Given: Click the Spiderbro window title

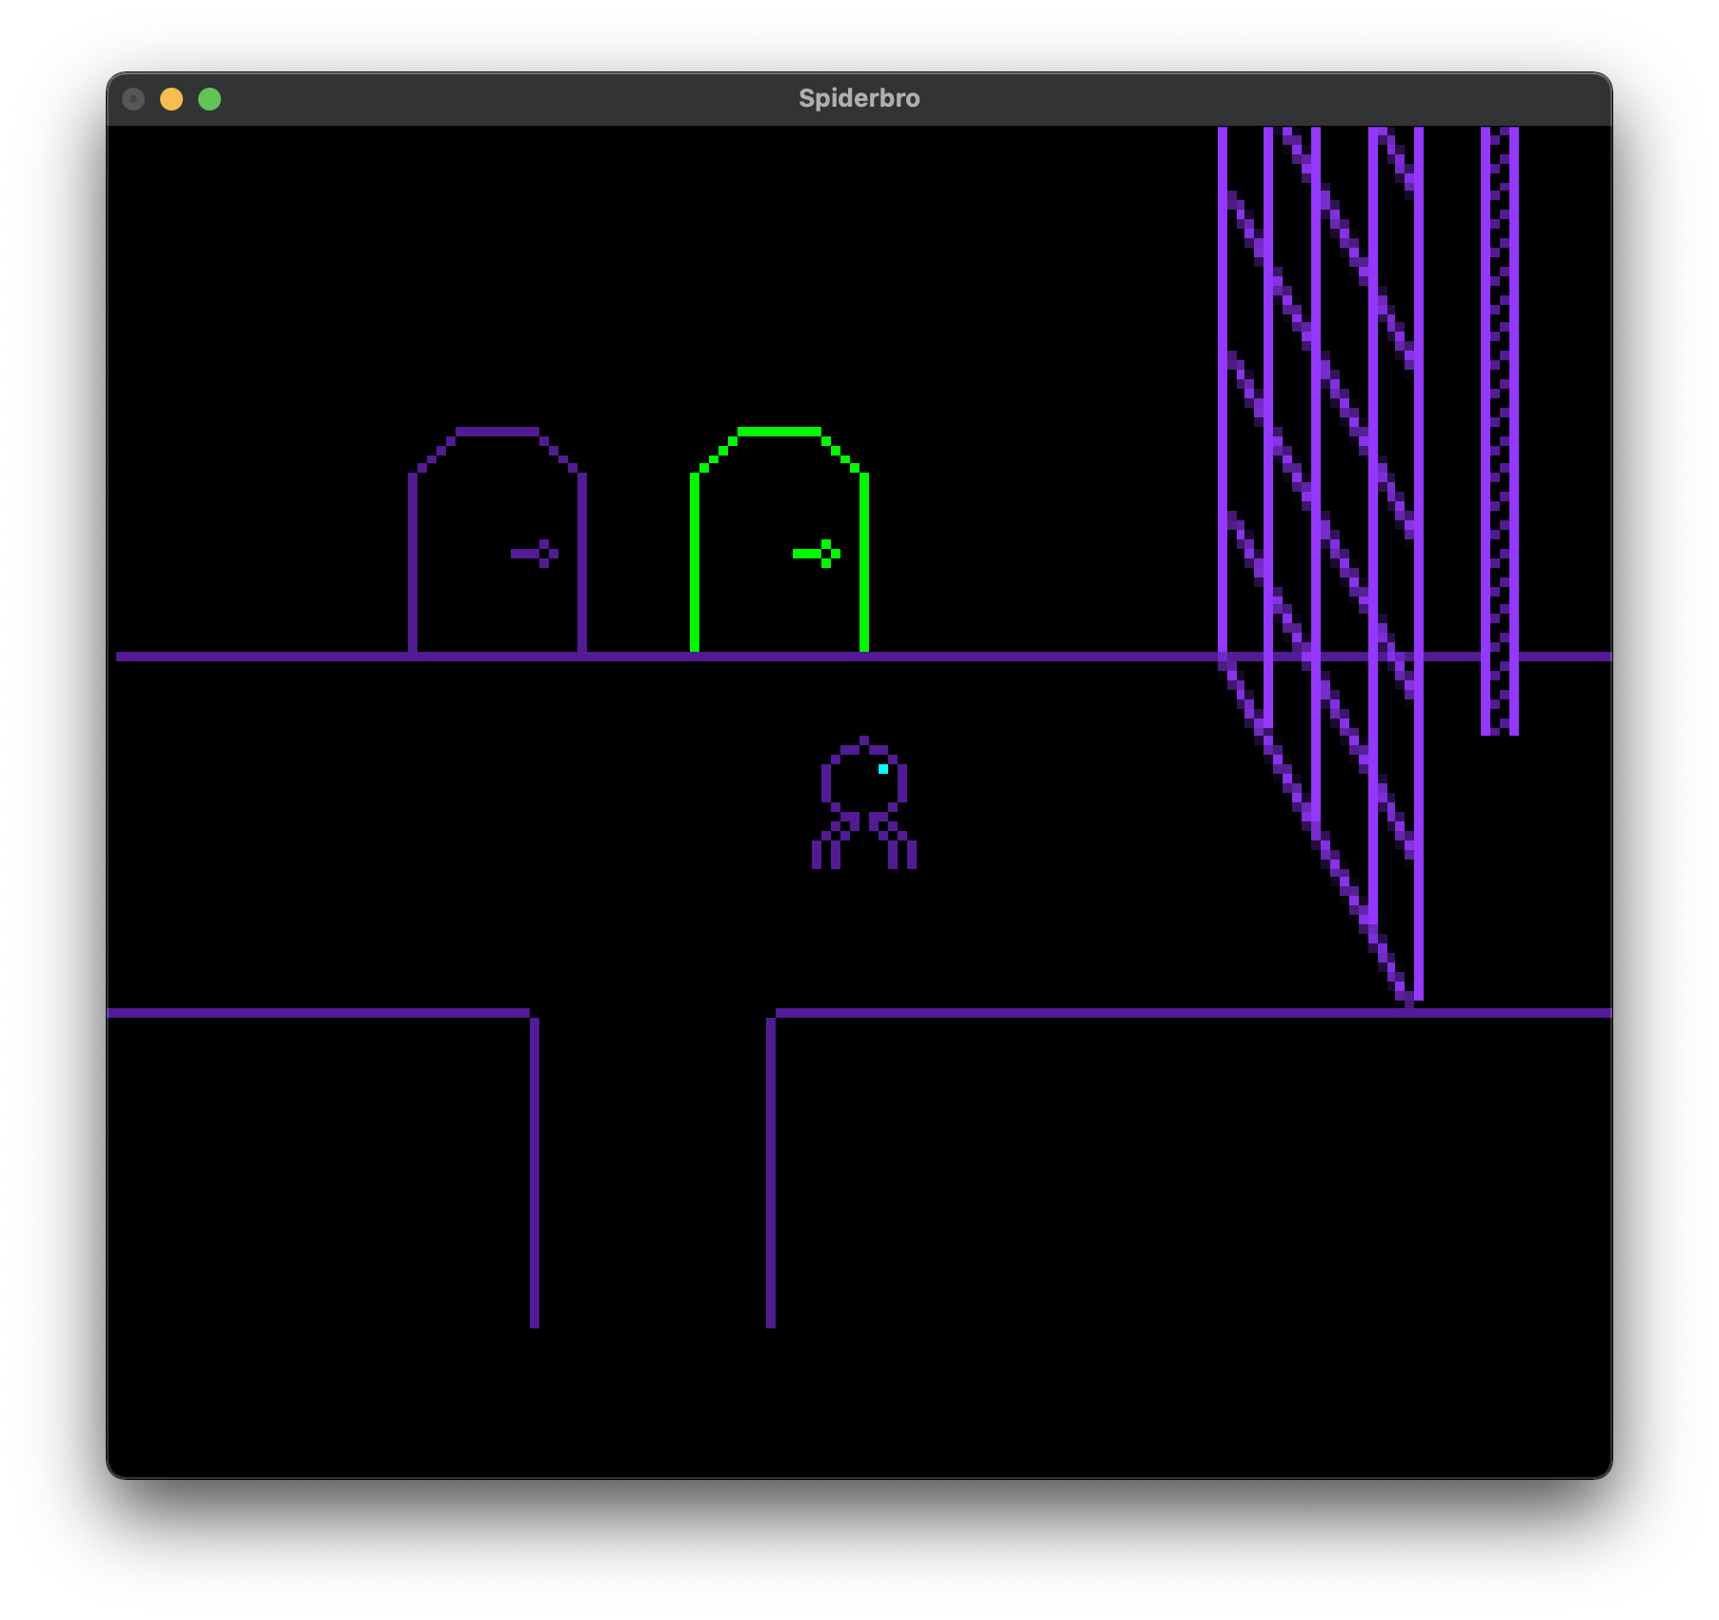Looking at the screenshot, I should pos(859,98).
